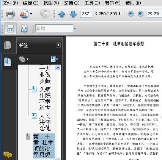The image size is (162, 160).
Task: Select bookmark text ending 业做贡献
Action: [45, 75]
